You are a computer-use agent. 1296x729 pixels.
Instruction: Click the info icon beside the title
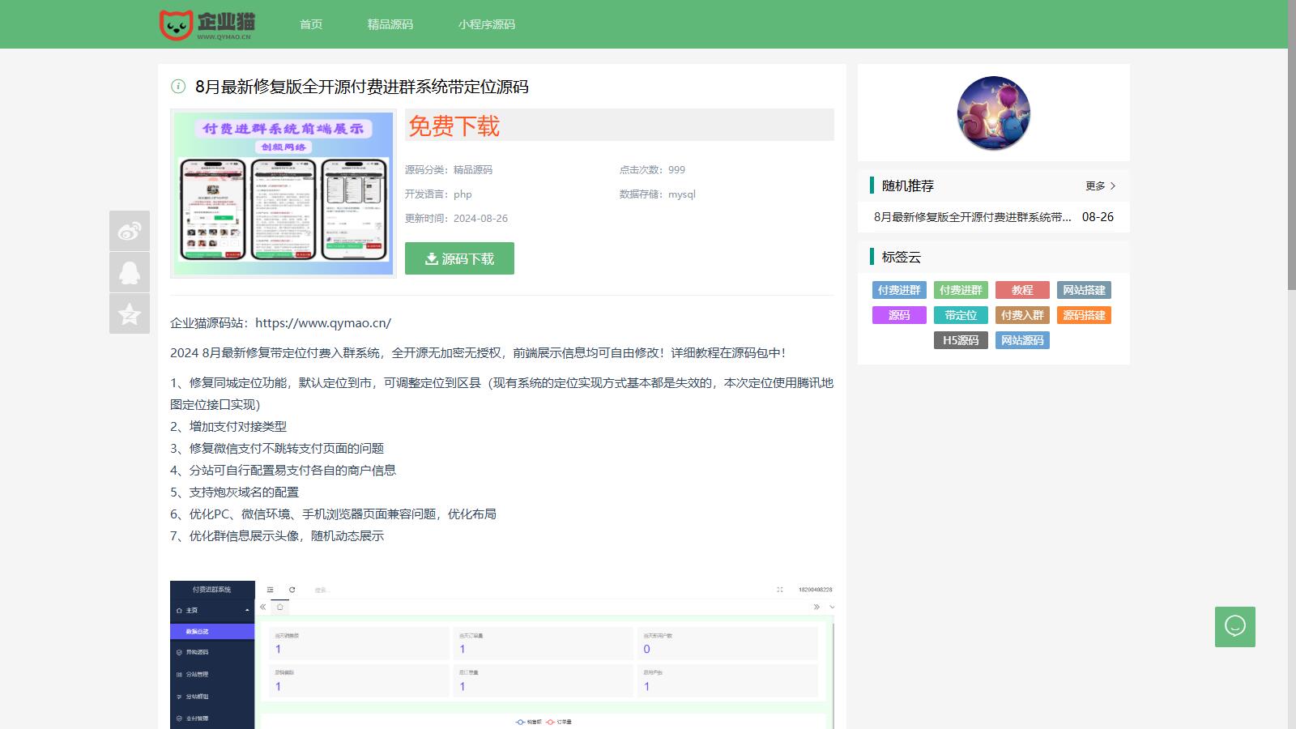(x=178, y=87)
